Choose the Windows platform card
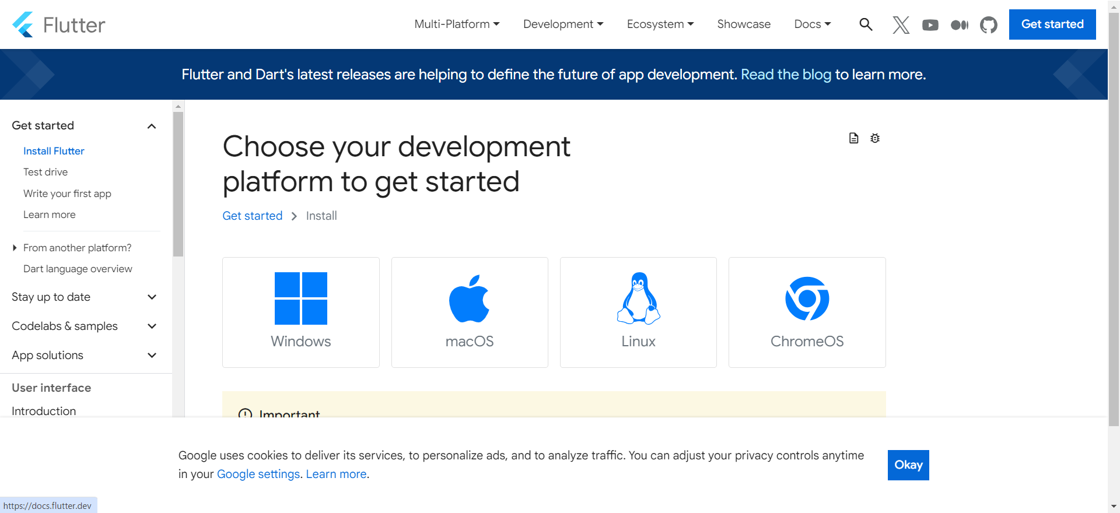The width and height of the screenshot is (1120, 513). point(300,312)
